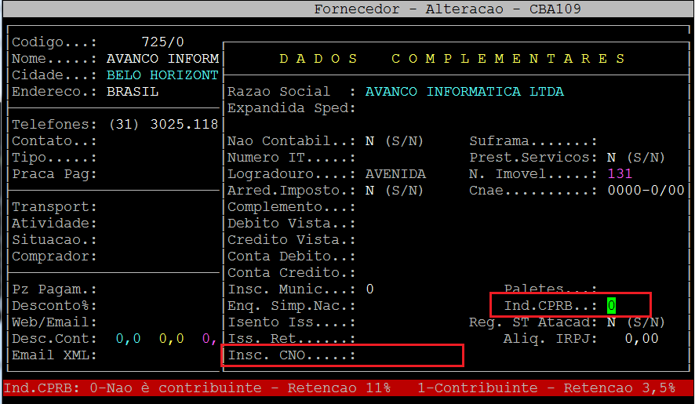
Task: Click the green Ind.CPRB value field
Action: point(612,306)
